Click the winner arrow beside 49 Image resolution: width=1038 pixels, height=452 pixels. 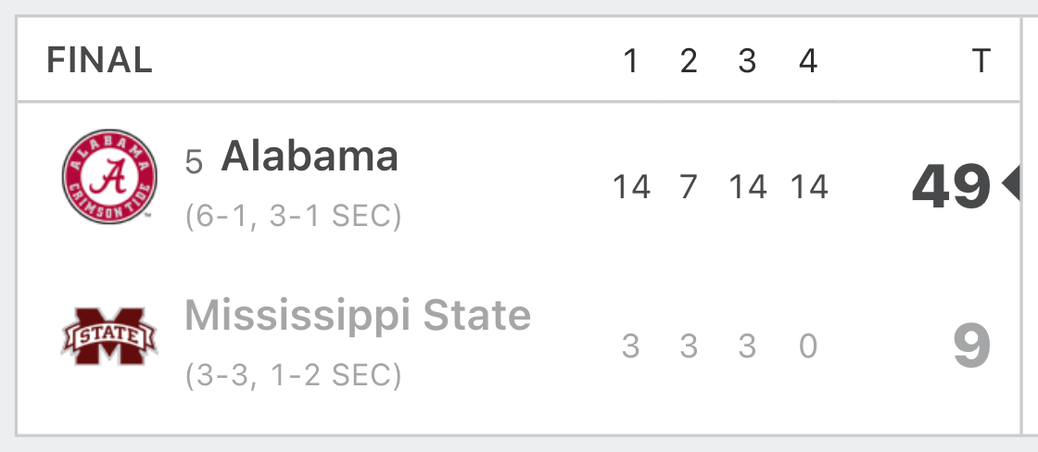click(1011, 184)
